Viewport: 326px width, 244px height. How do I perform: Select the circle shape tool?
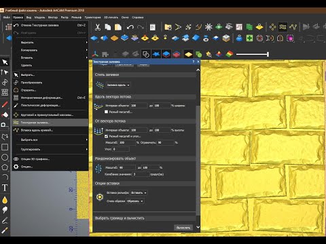5,157
